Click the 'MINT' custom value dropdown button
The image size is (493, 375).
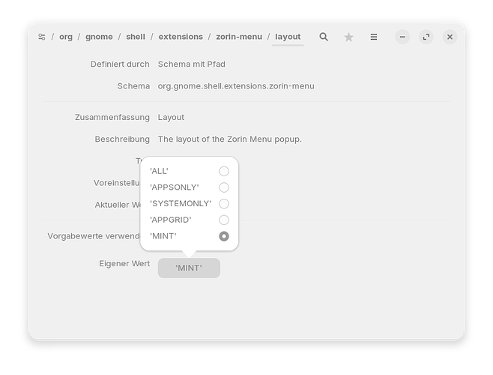pos(189,268)
